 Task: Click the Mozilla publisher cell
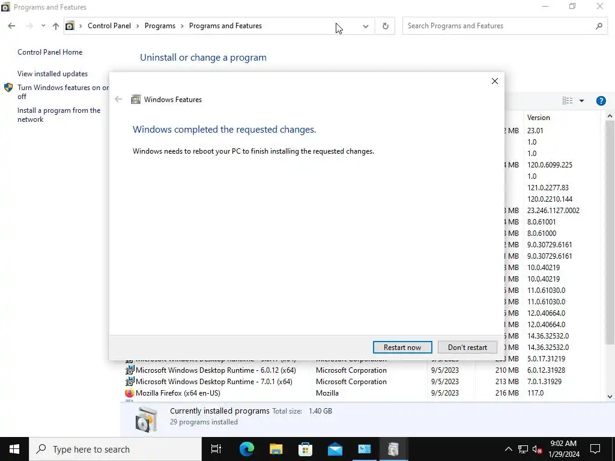coord(327,393)
